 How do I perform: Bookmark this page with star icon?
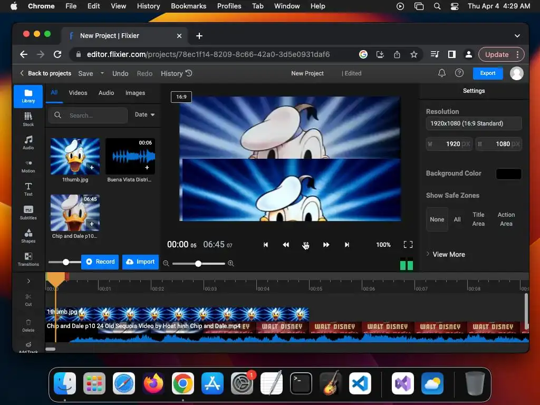[x=414, y=54]
